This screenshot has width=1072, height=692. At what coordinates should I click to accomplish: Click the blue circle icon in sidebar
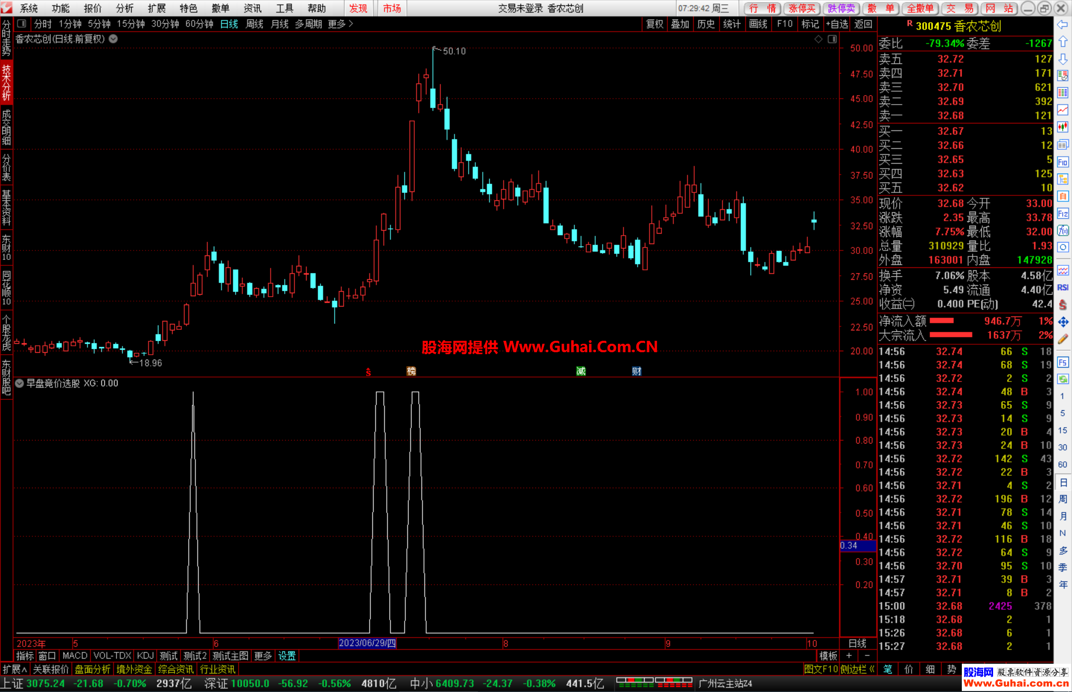[1063, 248]
